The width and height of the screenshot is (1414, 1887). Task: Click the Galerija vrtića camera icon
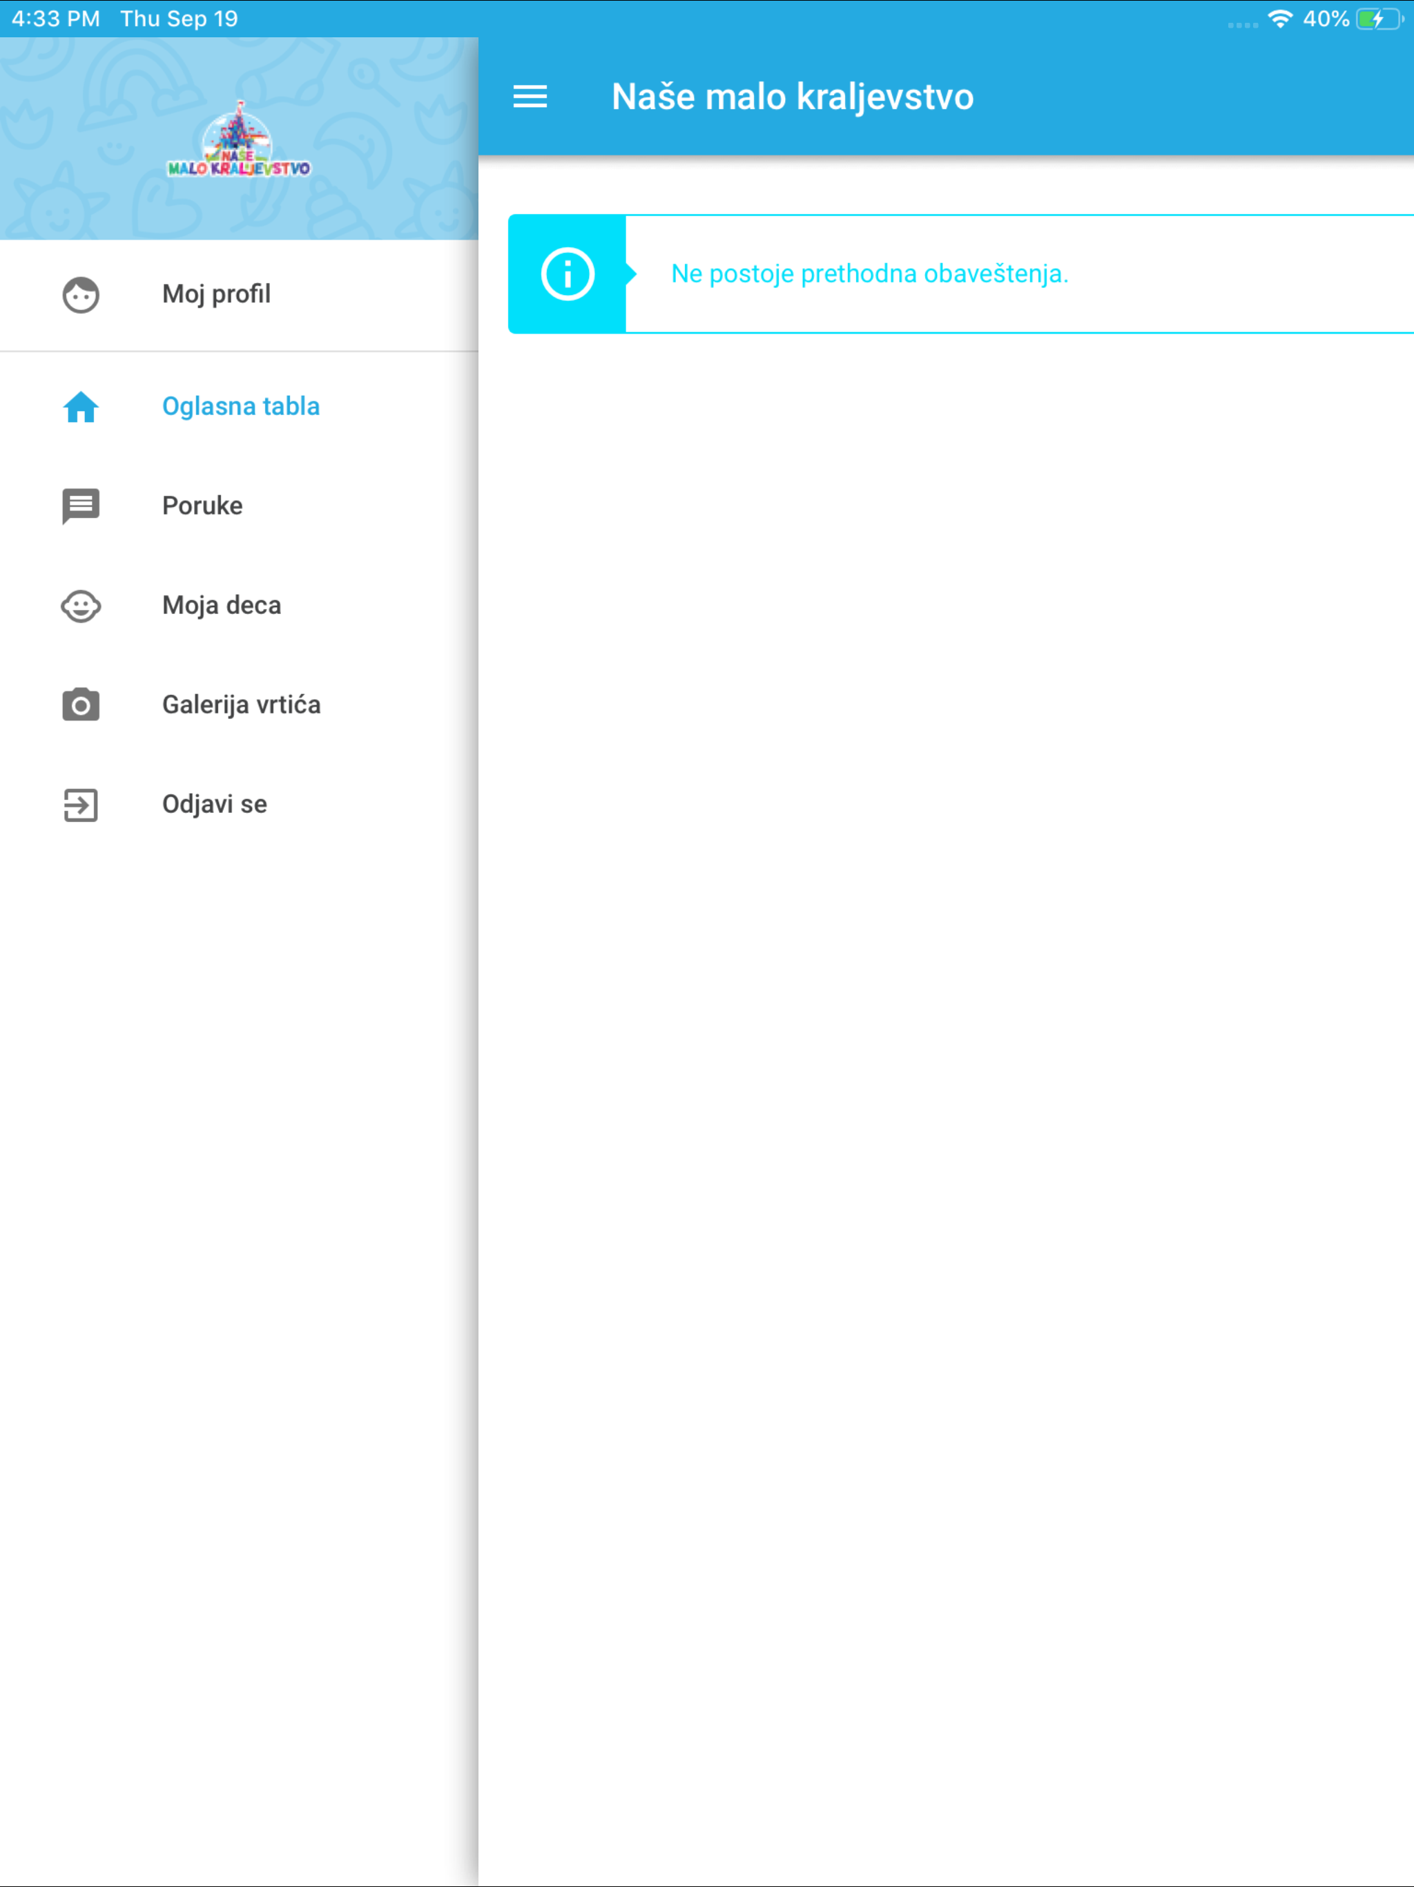click(81, 705)
